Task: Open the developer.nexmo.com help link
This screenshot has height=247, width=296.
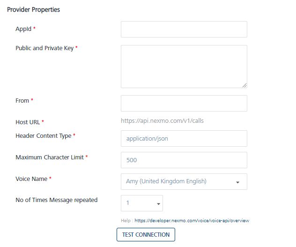Action: pyautogui.click(x=192, y=220)
